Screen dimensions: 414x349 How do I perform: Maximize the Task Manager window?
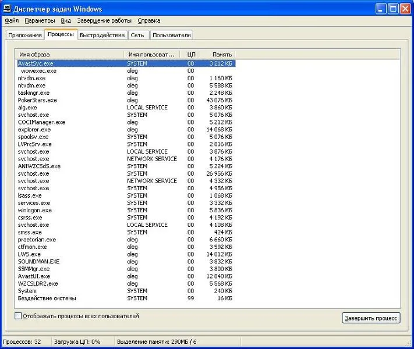coord(393,9)
